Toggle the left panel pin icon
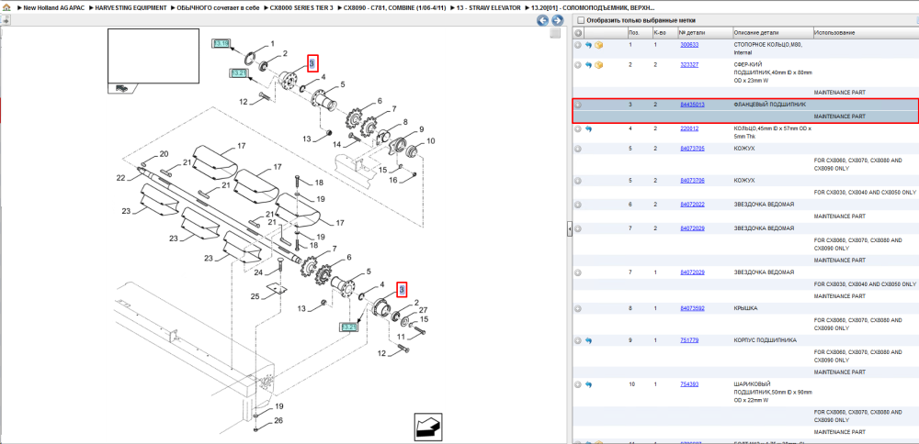This screenshot has height=444, width=919. [6, 20]
